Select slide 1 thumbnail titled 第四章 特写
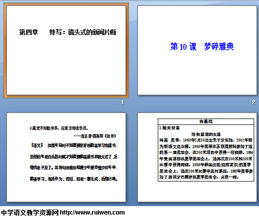Viewport: 259px width, 216px height. pos(66,50)
